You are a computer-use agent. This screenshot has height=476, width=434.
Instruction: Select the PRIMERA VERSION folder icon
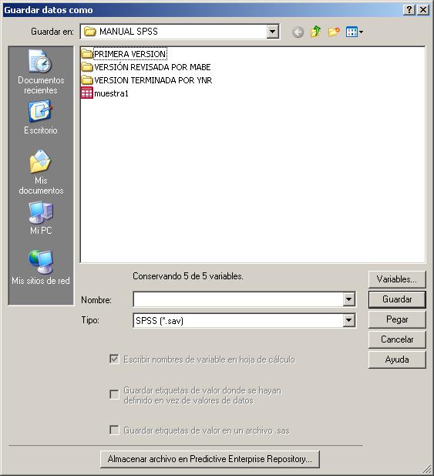(87, 54)
